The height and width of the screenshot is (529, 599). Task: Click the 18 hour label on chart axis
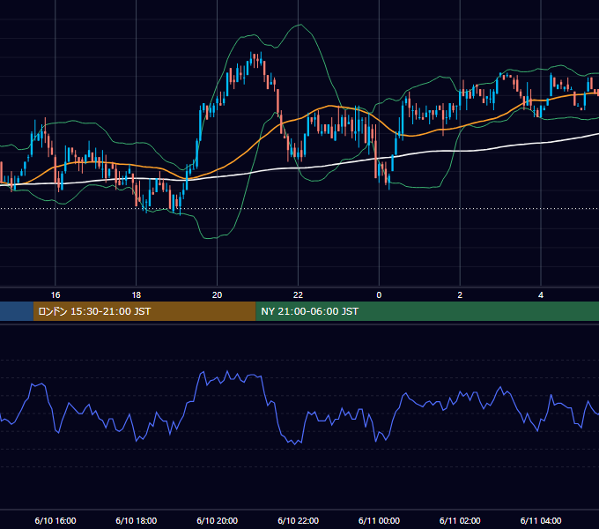point(137,294)
